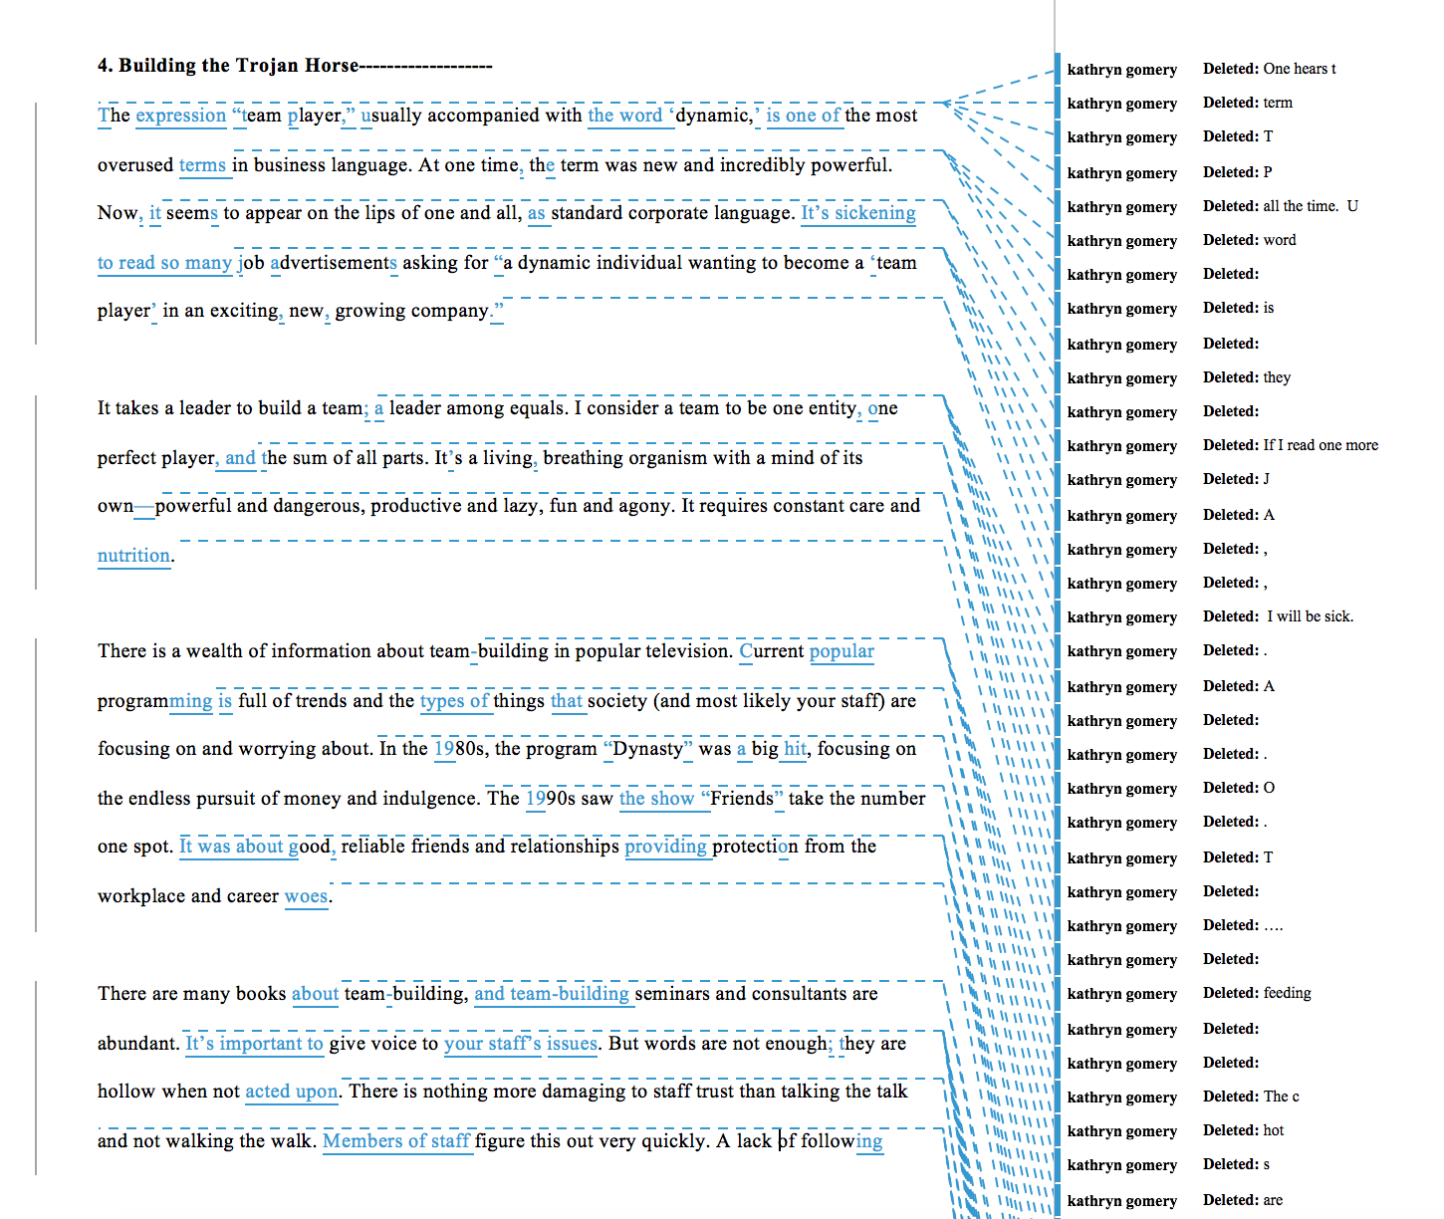
Task: Select the "Deleted: is" revision balloon
Action: tap(1239, 308)
